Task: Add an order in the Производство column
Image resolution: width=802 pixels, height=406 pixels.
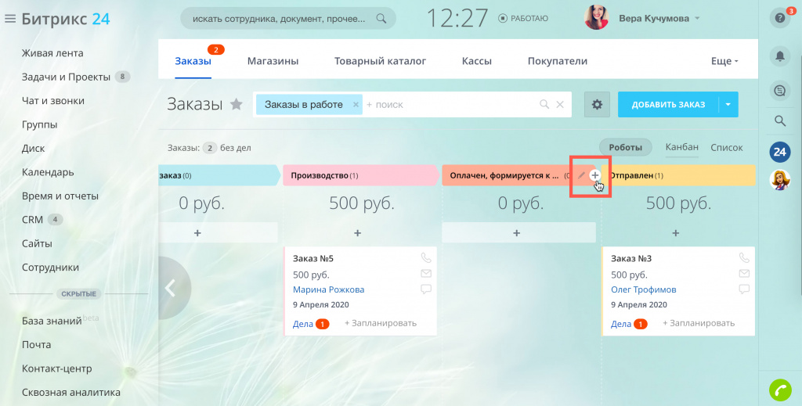Action: (x=357, y=233)
